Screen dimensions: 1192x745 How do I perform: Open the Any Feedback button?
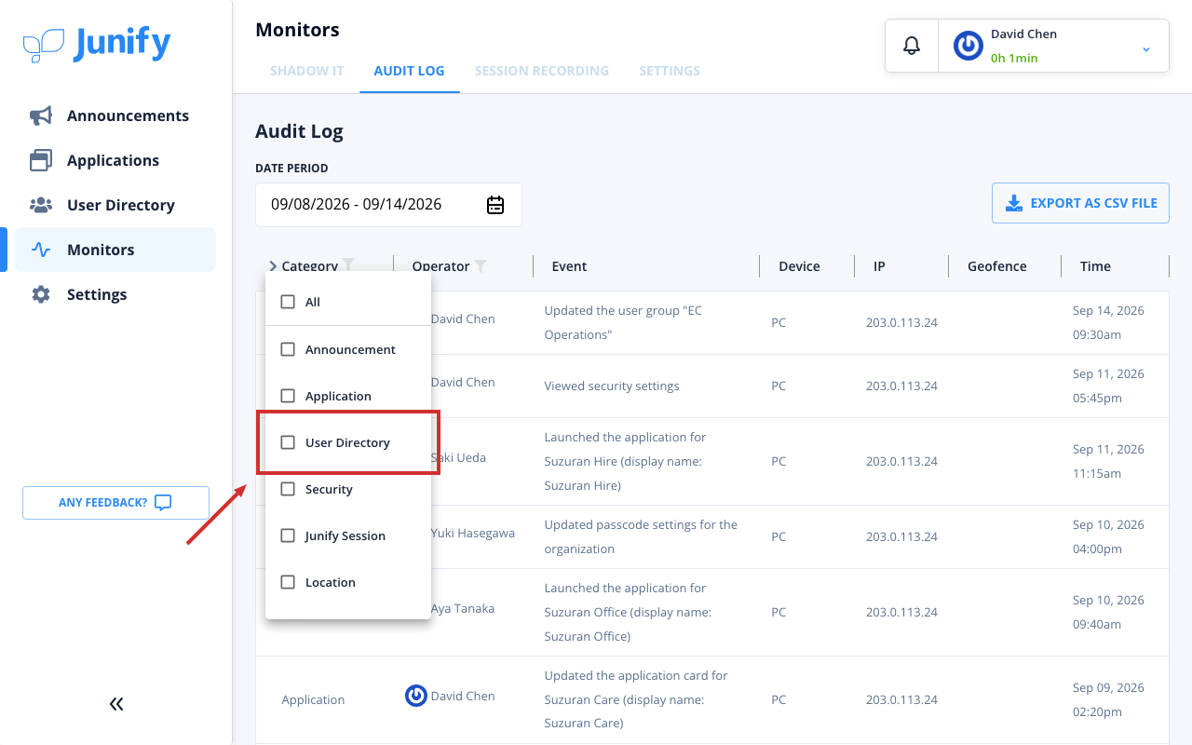tap(115, 503)
